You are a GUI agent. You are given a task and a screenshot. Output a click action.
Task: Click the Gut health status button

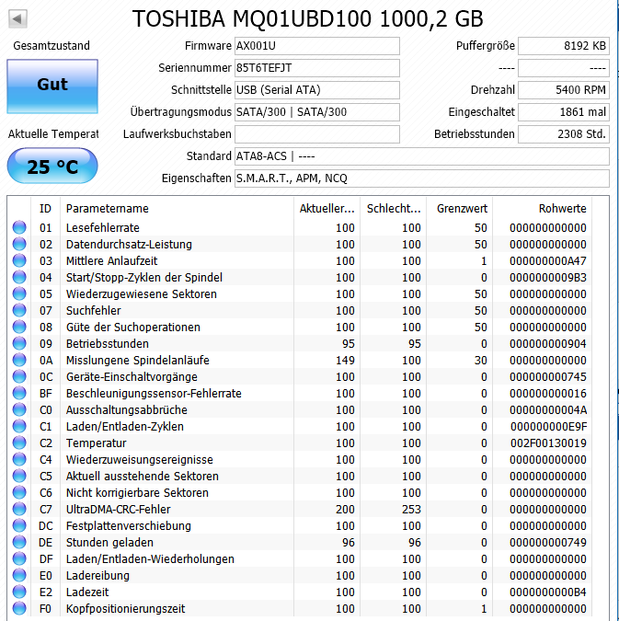pyautogui.click(x=52, y=86)
